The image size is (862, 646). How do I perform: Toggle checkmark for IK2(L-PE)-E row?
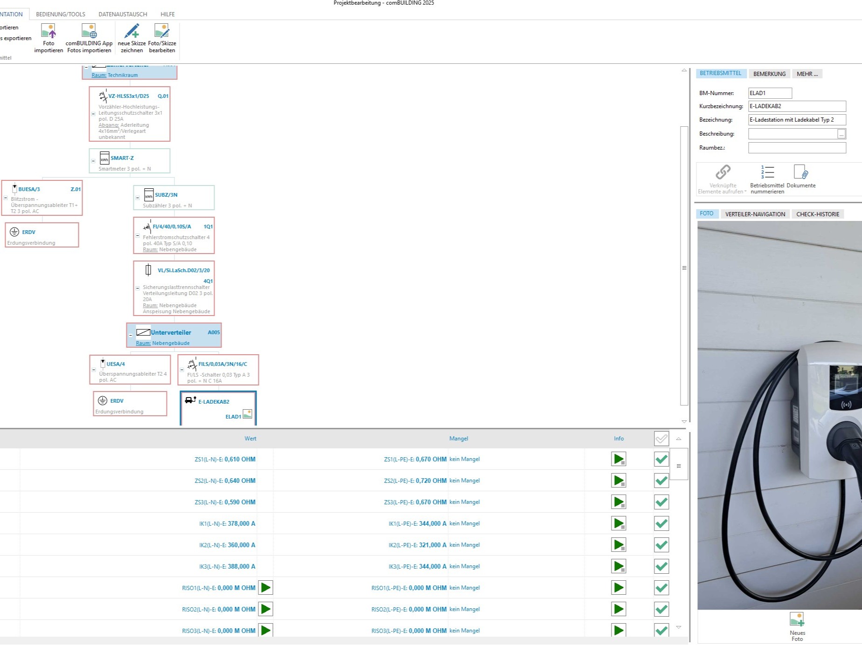tap(661, 545)
